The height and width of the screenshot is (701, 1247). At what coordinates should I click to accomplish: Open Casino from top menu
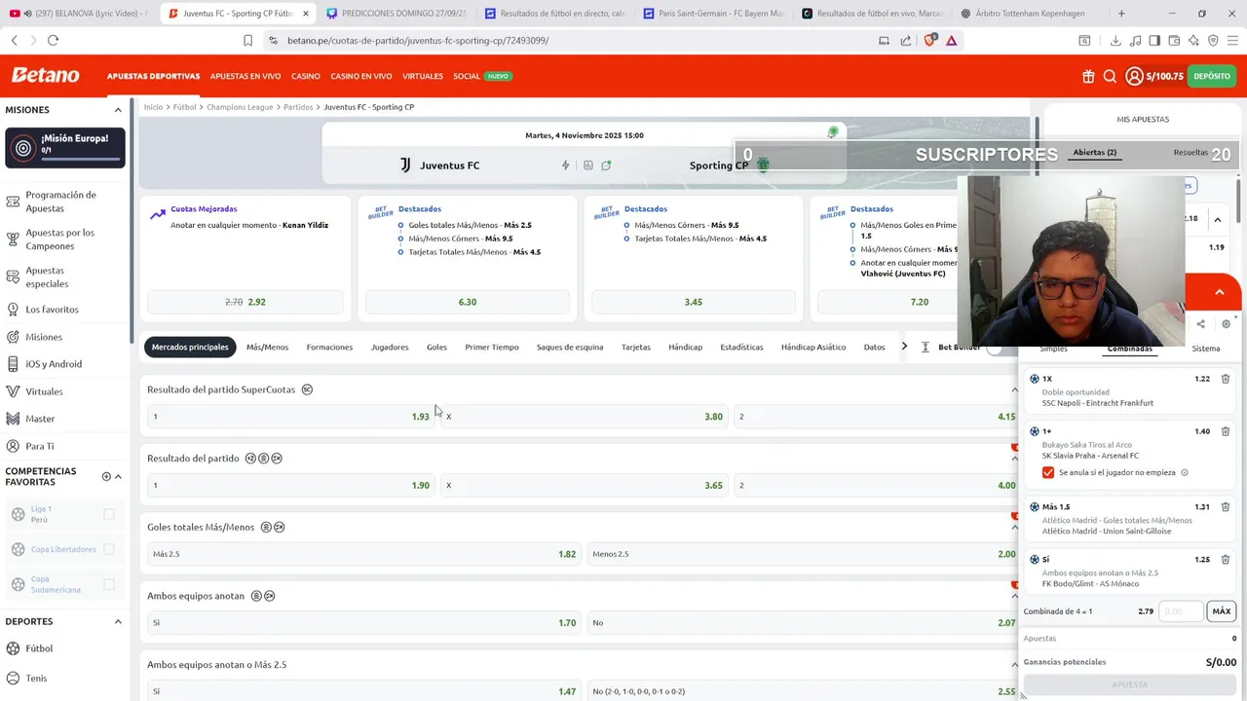pyautogui.click(x=306, y=76)
